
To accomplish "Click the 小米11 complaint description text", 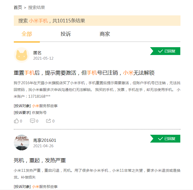I will pos(97,174).
